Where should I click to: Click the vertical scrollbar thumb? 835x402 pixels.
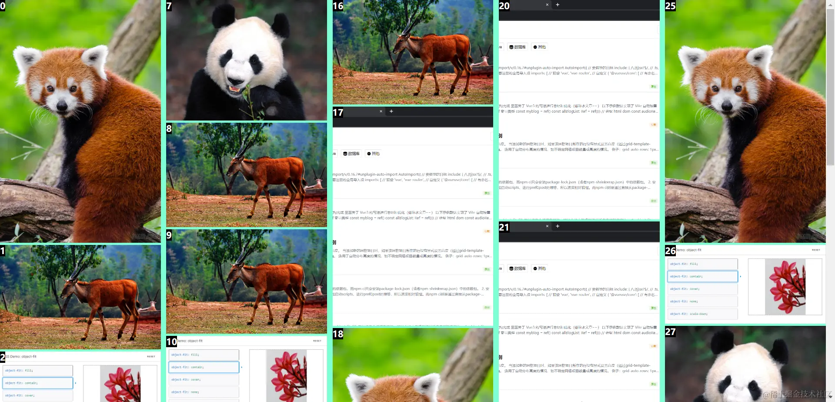point(831,87)
